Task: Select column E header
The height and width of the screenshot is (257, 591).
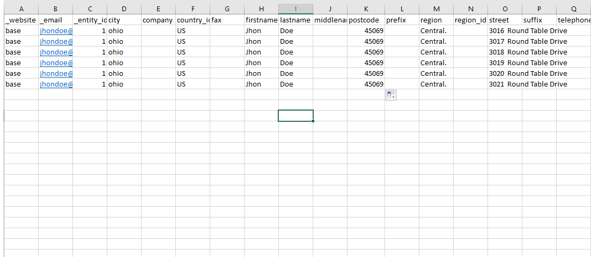Action: pos(158,9)
